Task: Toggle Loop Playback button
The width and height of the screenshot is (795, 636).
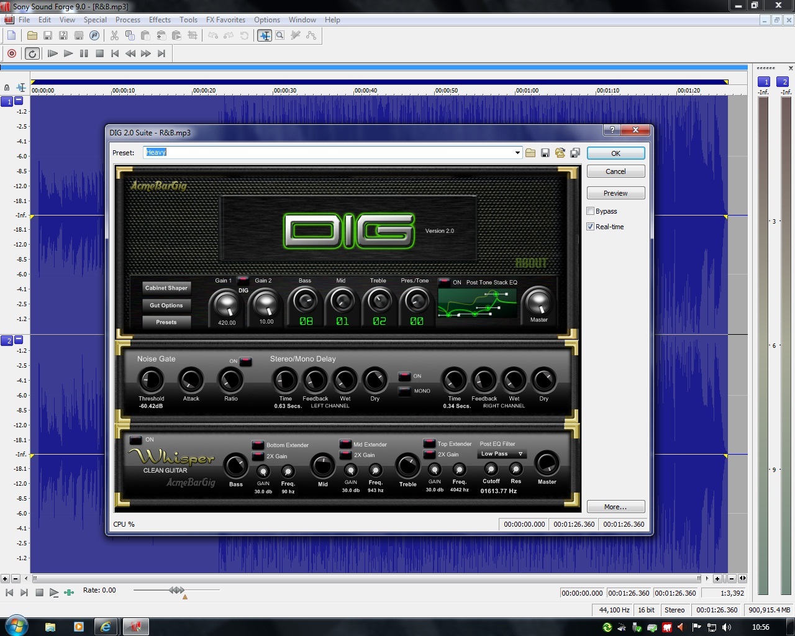Action: (32, 53)
